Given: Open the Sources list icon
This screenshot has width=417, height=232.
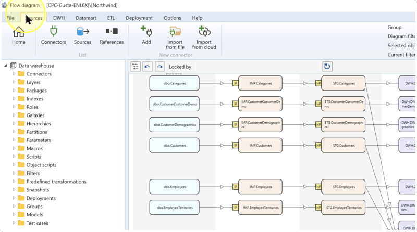Looking at the screenshot, I should click(x=83, y=32).
